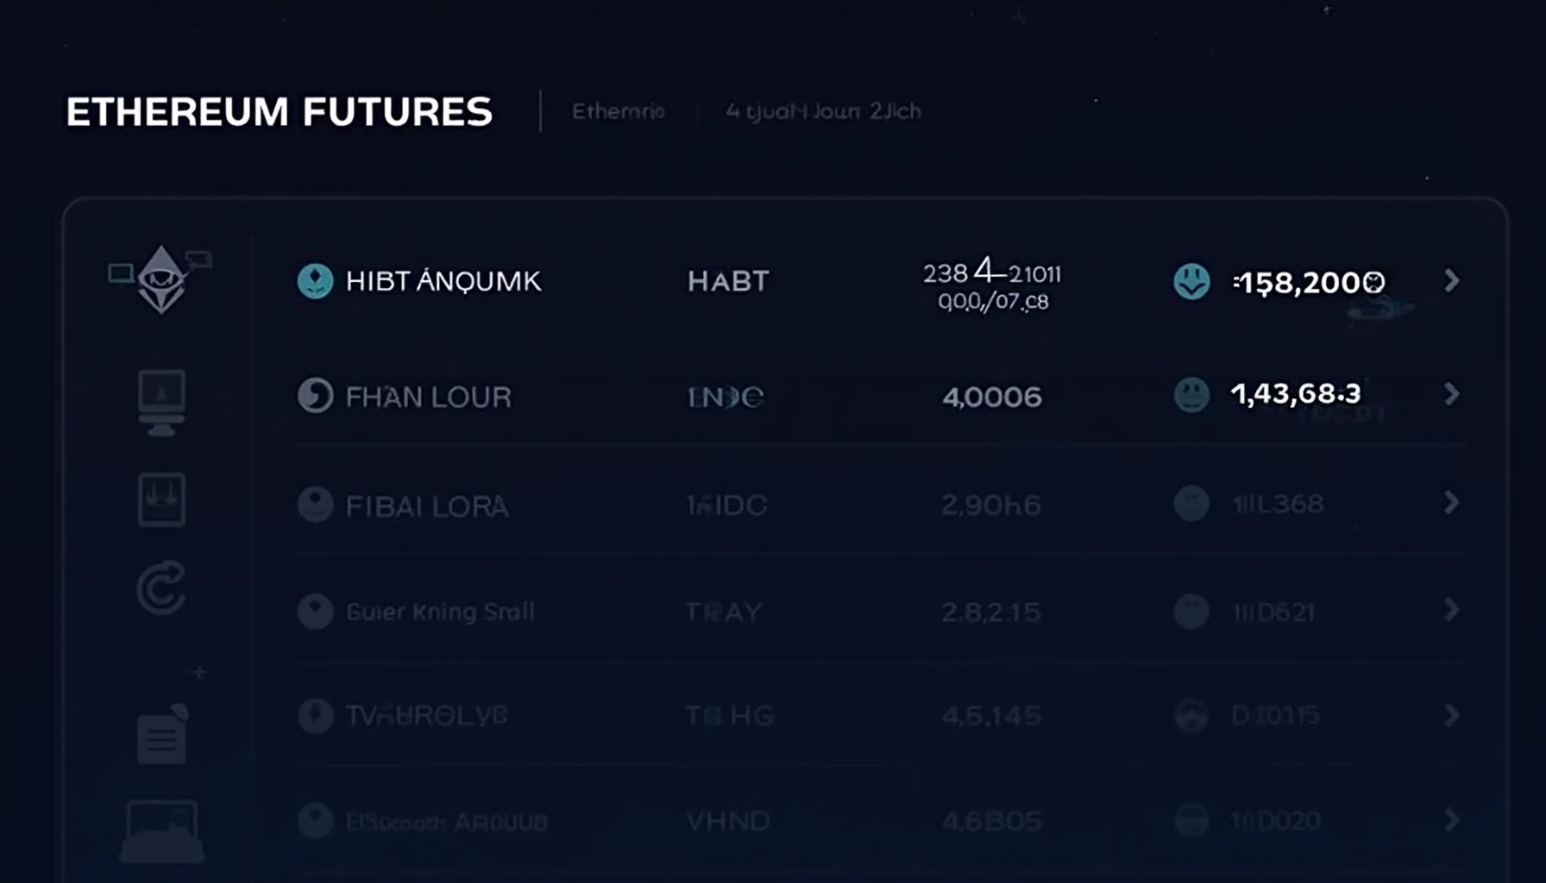Click the circular refresh sidebar icon
This screenshot has width=1546, height=883.
pos(161,588)
